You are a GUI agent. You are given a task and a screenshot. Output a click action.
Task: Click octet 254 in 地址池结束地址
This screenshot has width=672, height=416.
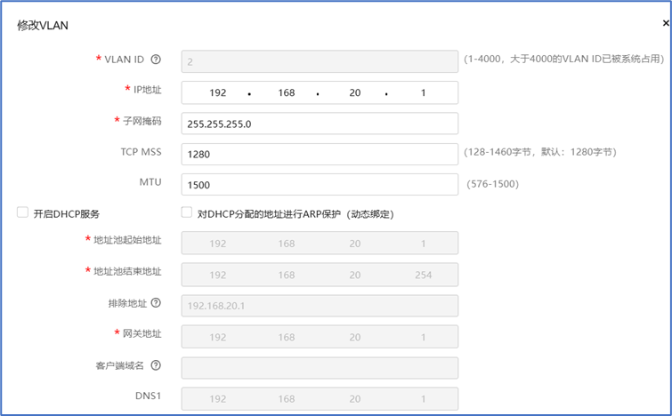(423, 275)
